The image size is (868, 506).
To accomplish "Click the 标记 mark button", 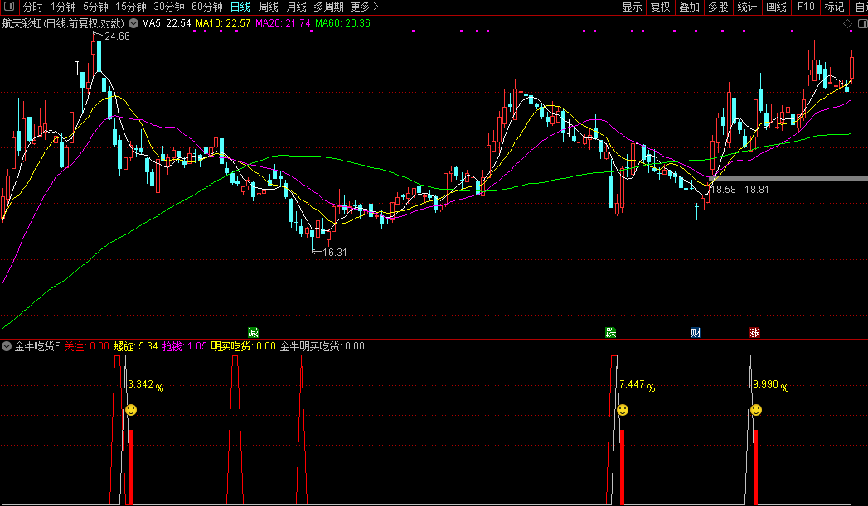I will (834, 7).
